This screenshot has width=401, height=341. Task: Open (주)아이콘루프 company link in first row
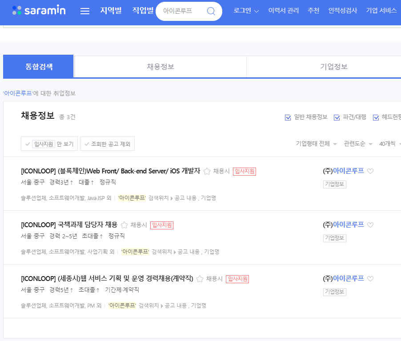tap(343, 171)
